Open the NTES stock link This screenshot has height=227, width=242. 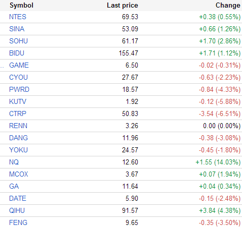click(18, 17)
